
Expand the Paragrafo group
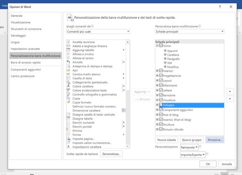point(165,58)
